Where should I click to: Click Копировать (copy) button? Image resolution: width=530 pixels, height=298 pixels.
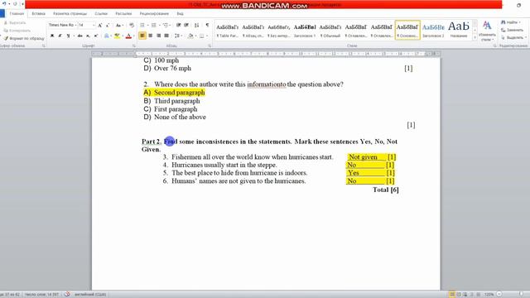[x=17, y=31]
